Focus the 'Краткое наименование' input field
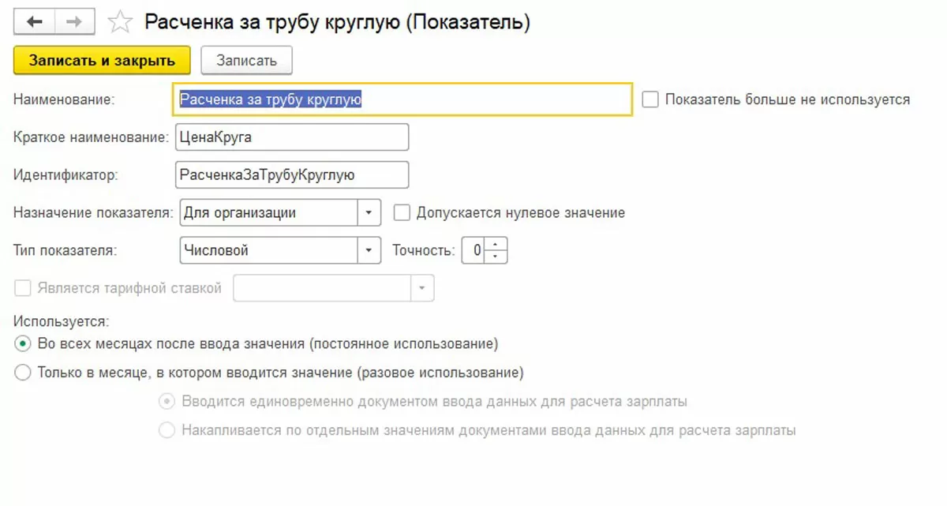The height and width of the screenshot is (506, 947). (x=290, y=137)
